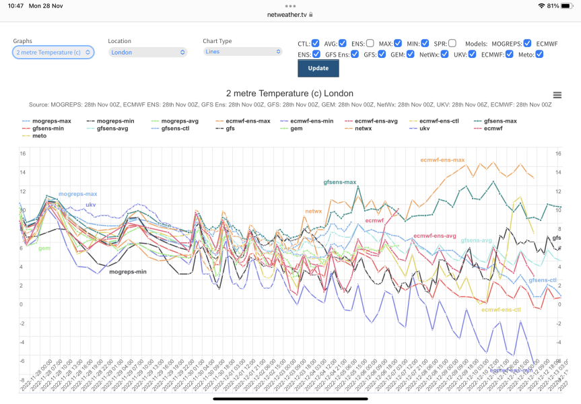Tap the netweather.tv address bar
This screenshot has height=404, width=581.
[x=290, y=14]
